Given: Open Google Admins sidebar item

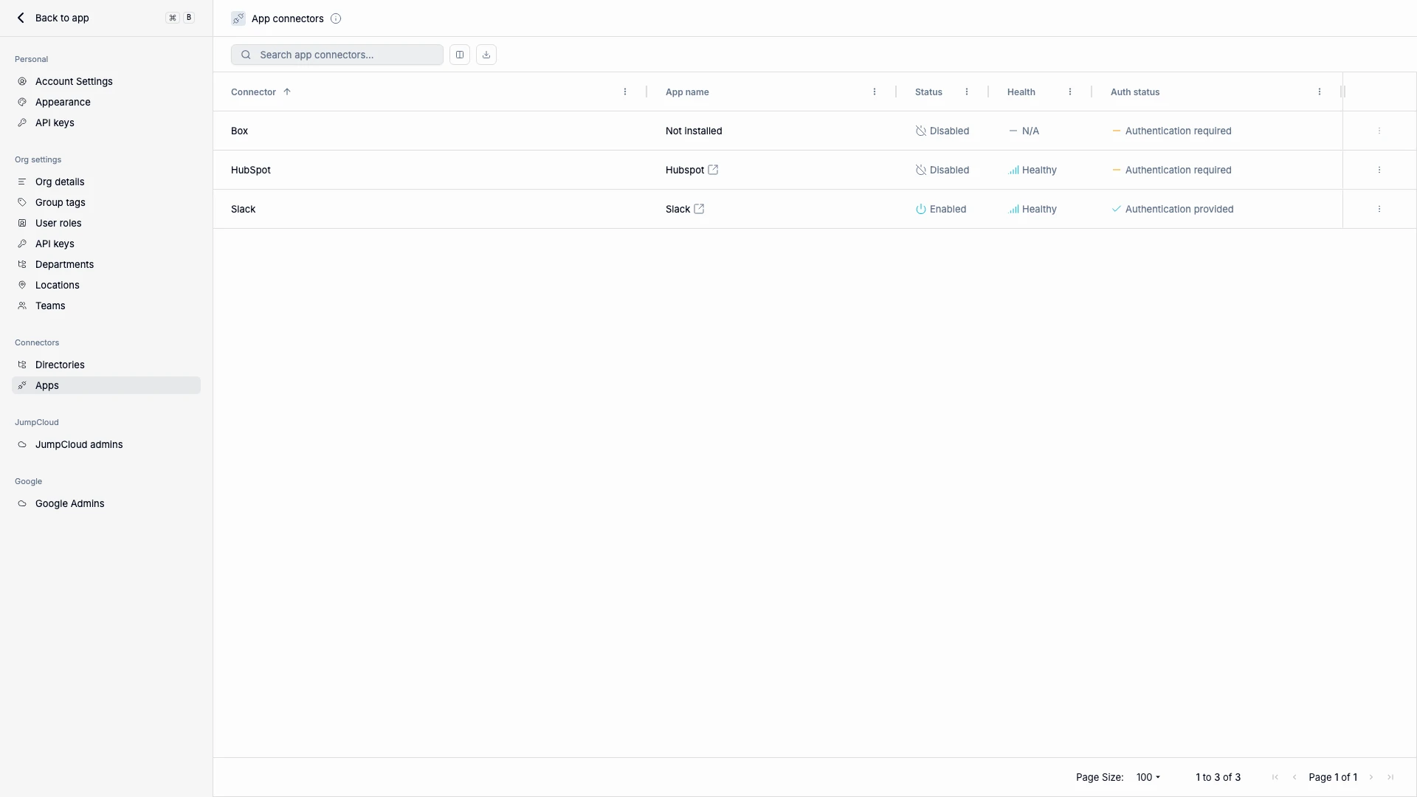Looking at the screenshot, I should point(69,503).
